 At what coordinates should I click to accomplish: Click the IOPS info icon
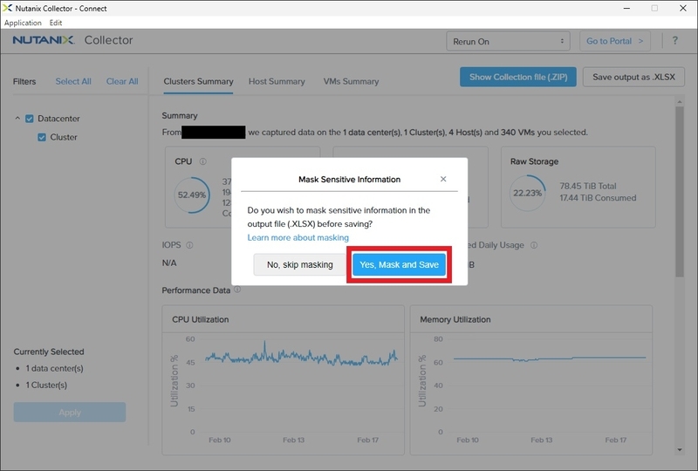click(x=189, y=245)
